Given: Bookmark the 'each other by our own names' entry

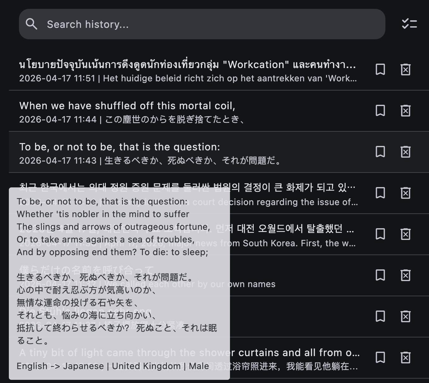Looking at the screenshot, I should (380, 275).
